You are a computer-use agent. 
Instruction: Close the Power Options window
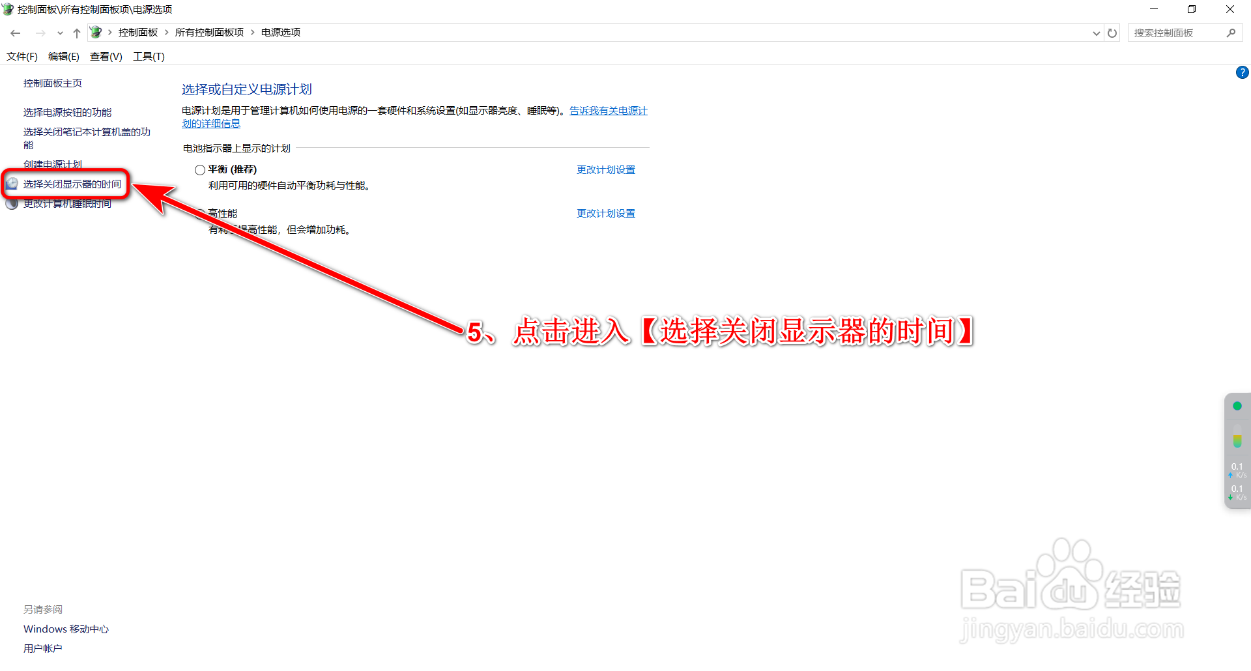pyautogui.click(x=1230, y=9)
